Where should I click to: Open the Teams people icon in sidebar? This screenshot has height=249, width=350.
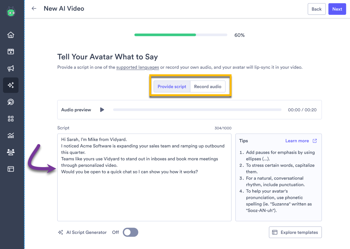tap(11, 152)
